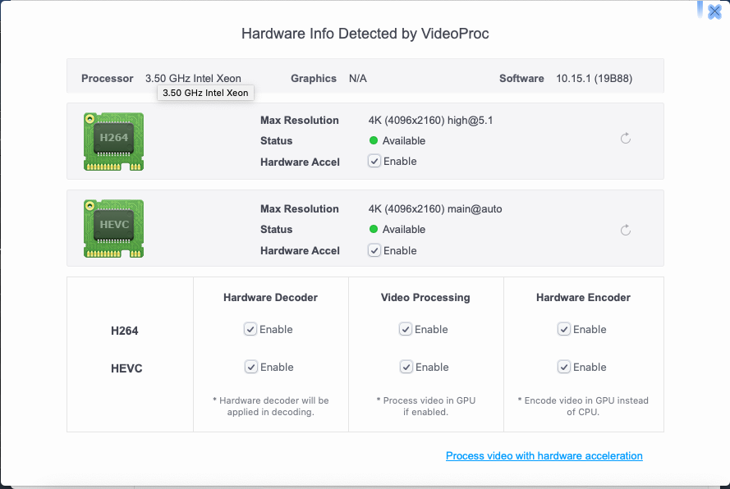This screenshot has height=489, width=730.
Task: Toggle HEVC Video Processing Enable checkbox
Action: (x=406, y=367)
